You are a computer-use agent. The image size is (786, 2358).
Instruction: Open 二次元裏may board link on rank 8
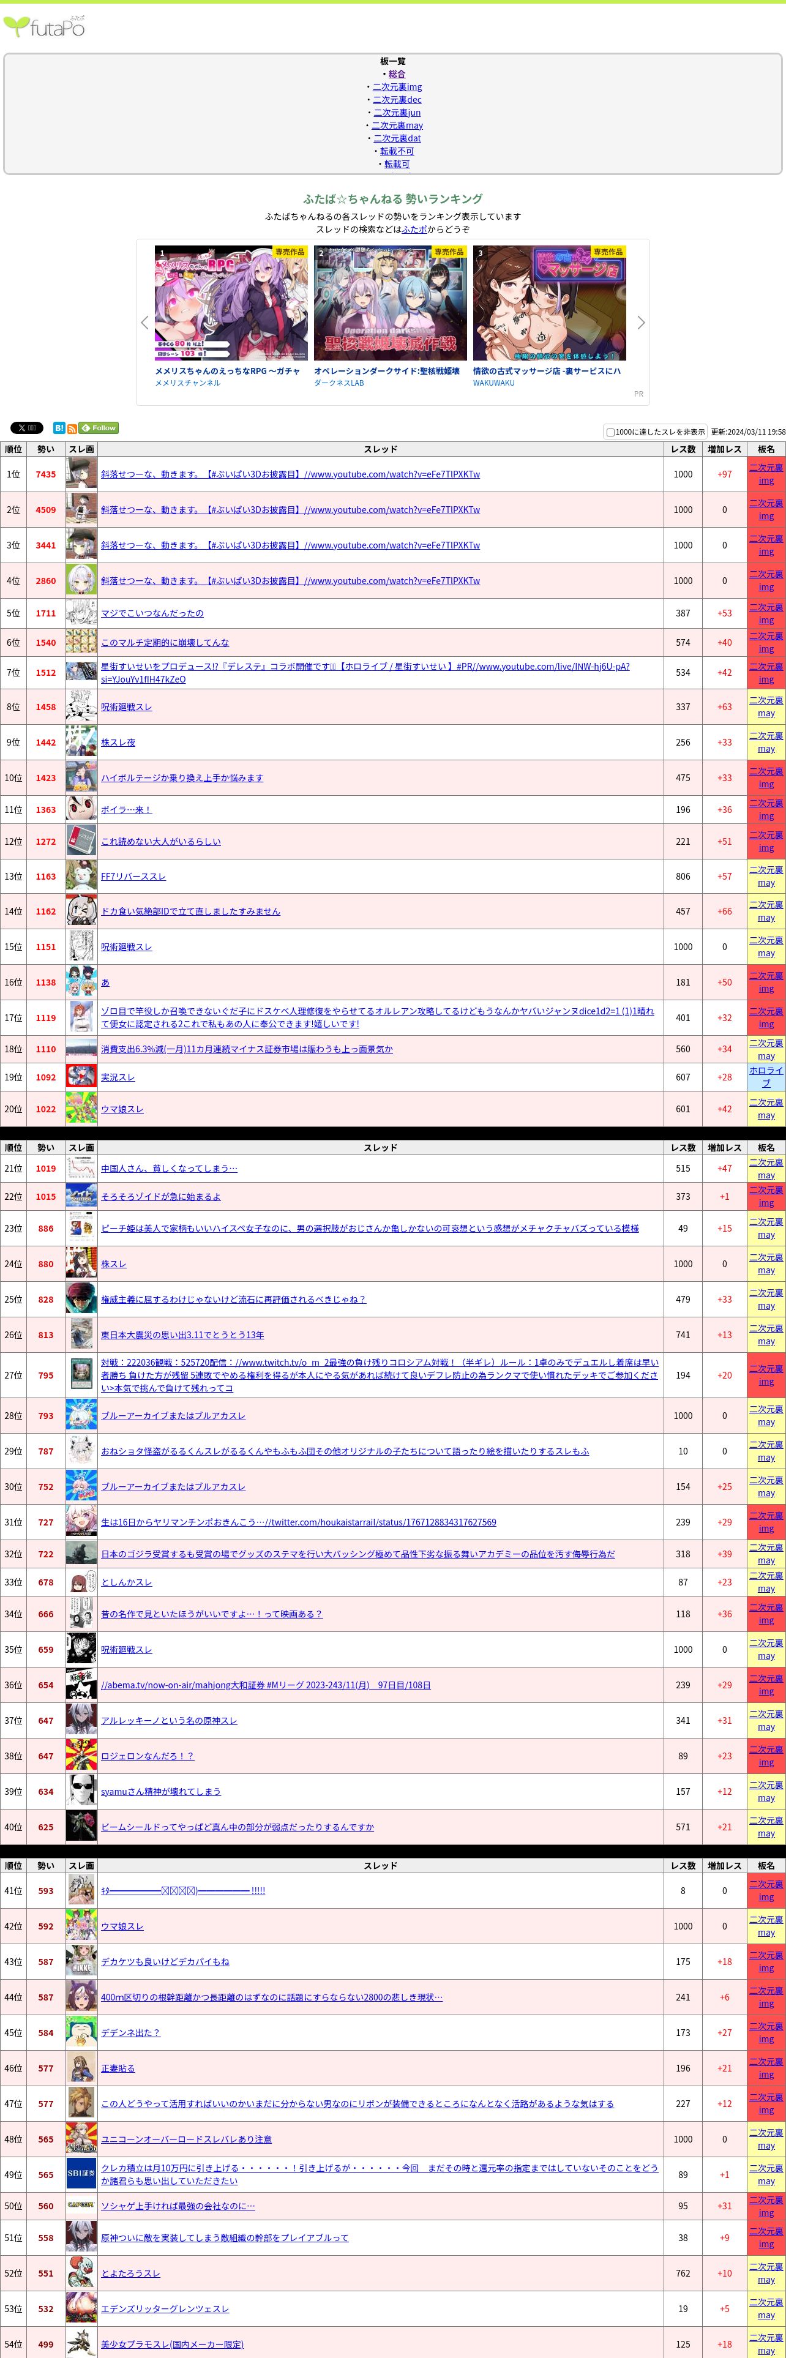pyautogui.click(x=766, y=706)
